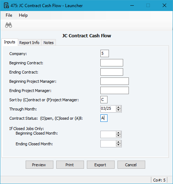This screenshot has width=173, height=184.
Task: Focus the Beginning Contract field
Action: [112, 63]
